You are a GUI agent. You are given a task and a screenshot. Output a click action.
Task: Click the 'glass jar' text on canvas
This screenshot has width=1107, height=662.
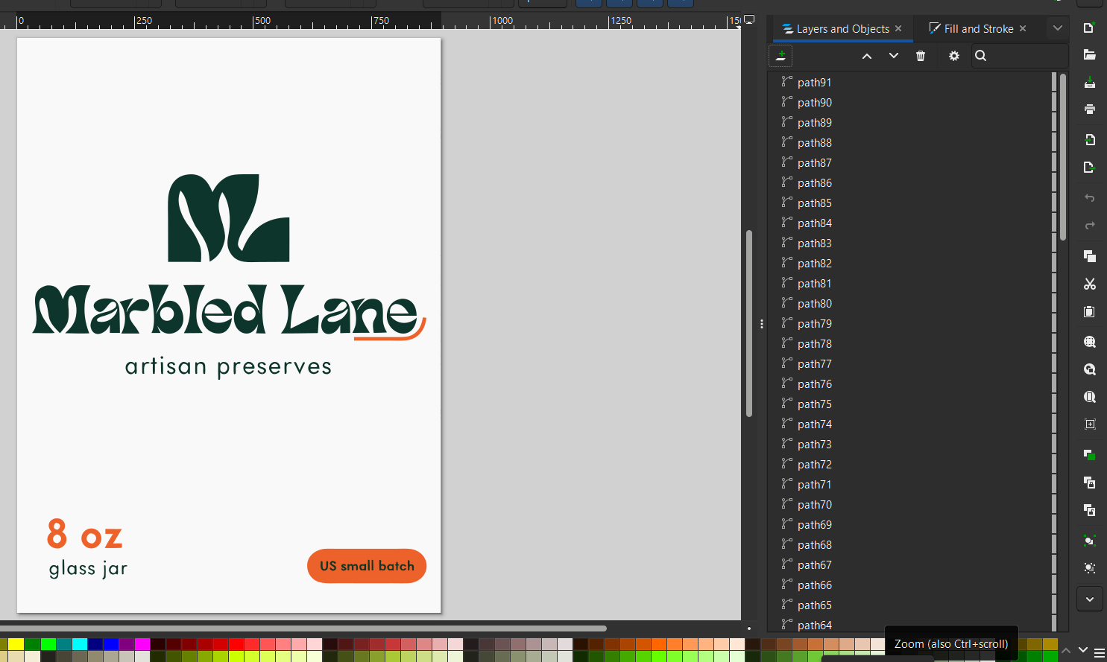[x=88, y=568]
